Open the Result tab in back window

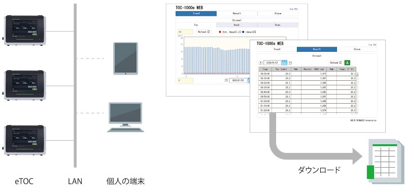[x=237, y=14]
